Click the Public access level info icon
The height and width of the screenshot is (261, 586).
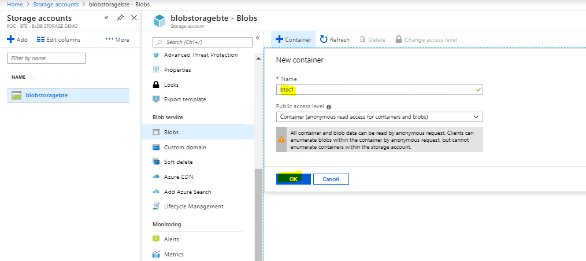click(x=329, y=106)
